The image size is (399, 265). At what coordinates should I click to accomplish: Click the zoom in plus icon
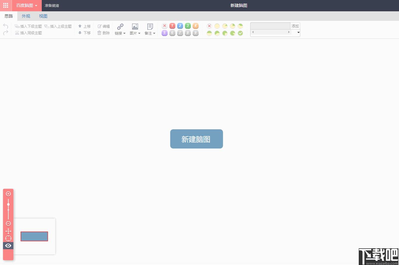tap(8, 194)
